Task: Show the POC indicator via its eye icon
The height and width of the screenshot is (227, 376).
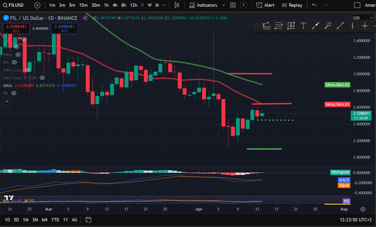Action: point(17,47)
